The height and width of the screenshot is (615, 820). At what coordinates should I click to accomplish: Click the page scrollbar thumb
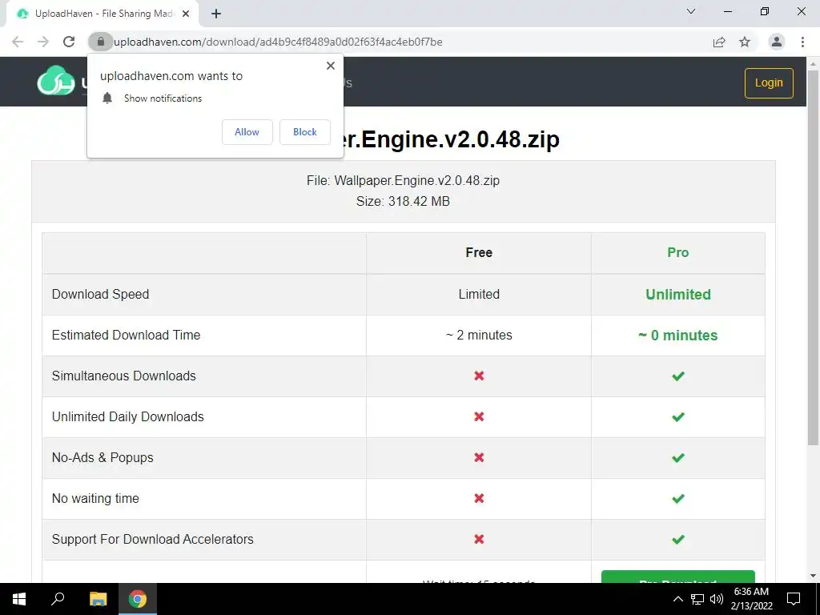[813, 257]
